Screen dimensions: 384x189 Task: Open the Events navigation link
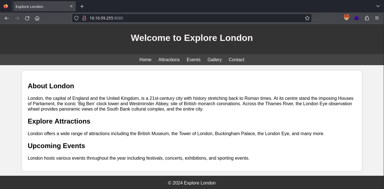tap(194, 60)
